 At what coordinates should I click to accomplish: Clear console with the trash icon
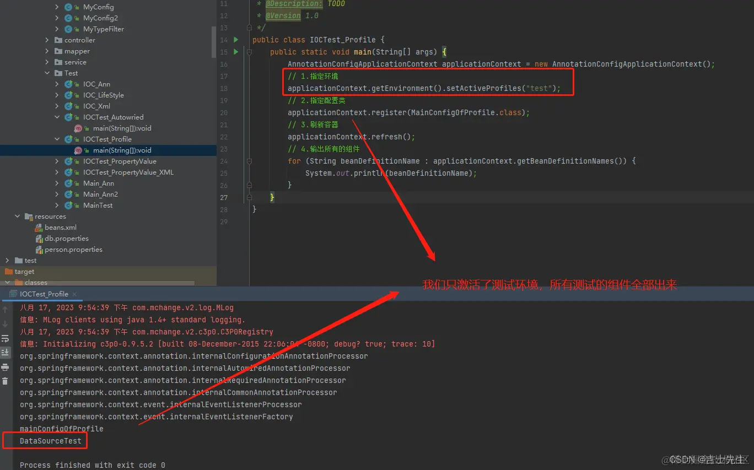(5, 381)
